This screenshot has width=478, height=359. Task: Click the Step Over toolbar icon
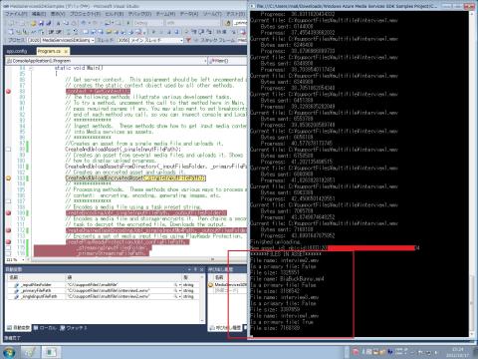(x=201, y=32)
